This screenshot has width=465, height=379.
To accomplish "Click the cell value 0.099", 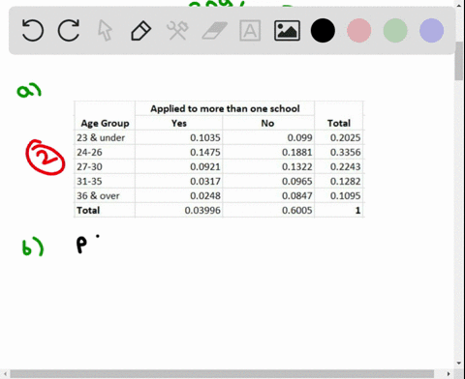I will click(299, 137).
